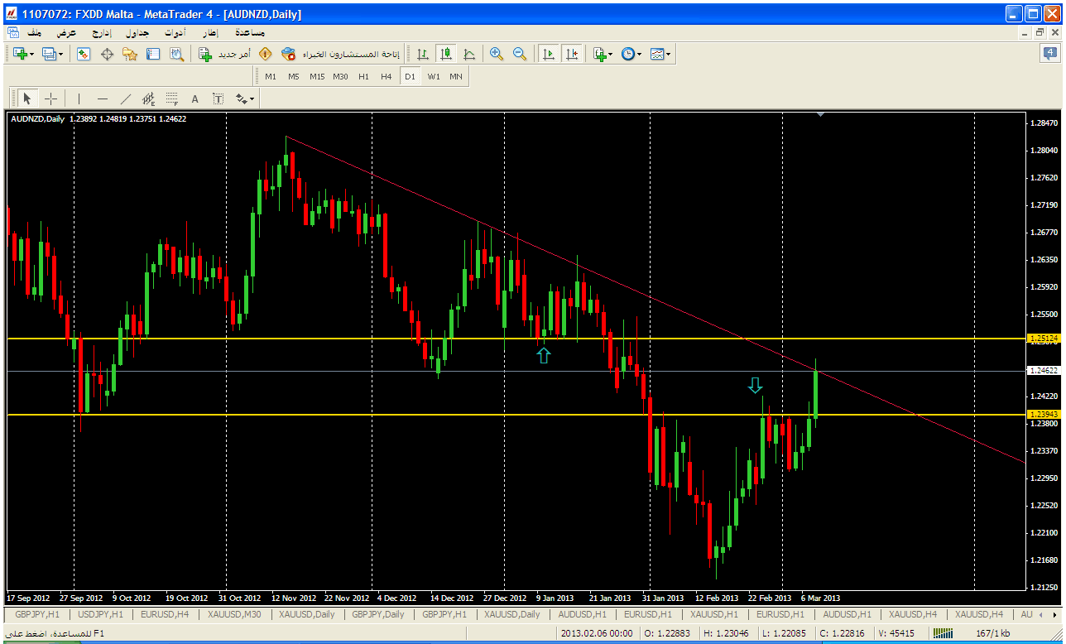1066x644 pixels.
Task: Click the connection status bars icon
Action: point(944,633)
